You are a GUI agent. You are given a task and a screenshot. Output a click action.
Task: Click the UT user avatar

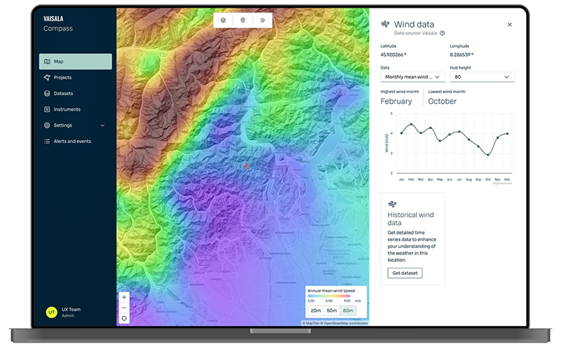click(x=51, y=312)
